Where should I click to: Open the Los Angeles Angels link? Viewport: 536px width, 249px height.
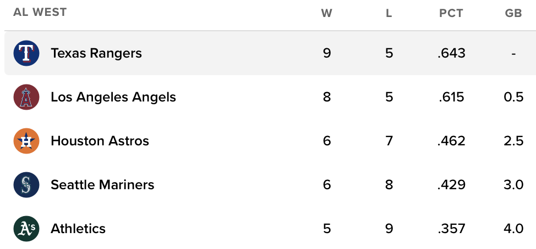(x=113, y=97)
